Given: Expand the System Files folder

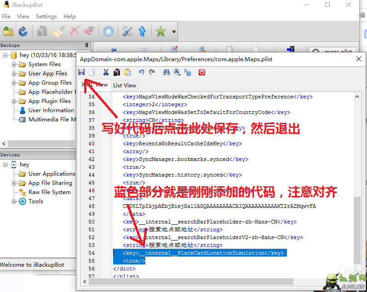Looking at the screenshot, I should click(14, 64).
